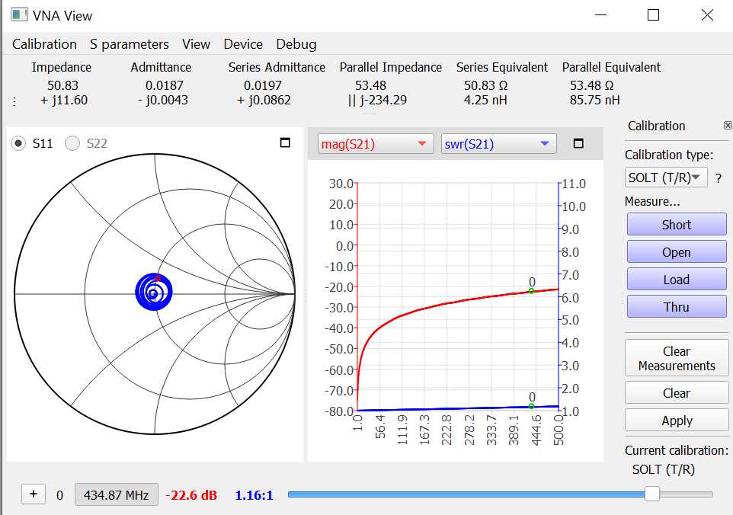Screen dimensions: 733x515
Task: Select the S11 radio button
Action: pyautogui.click(x=18, y=143)
